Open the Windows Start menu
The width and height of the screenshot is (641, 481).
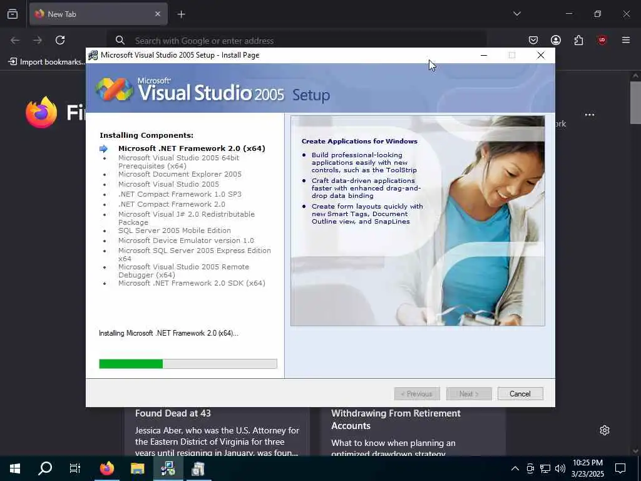15,468
